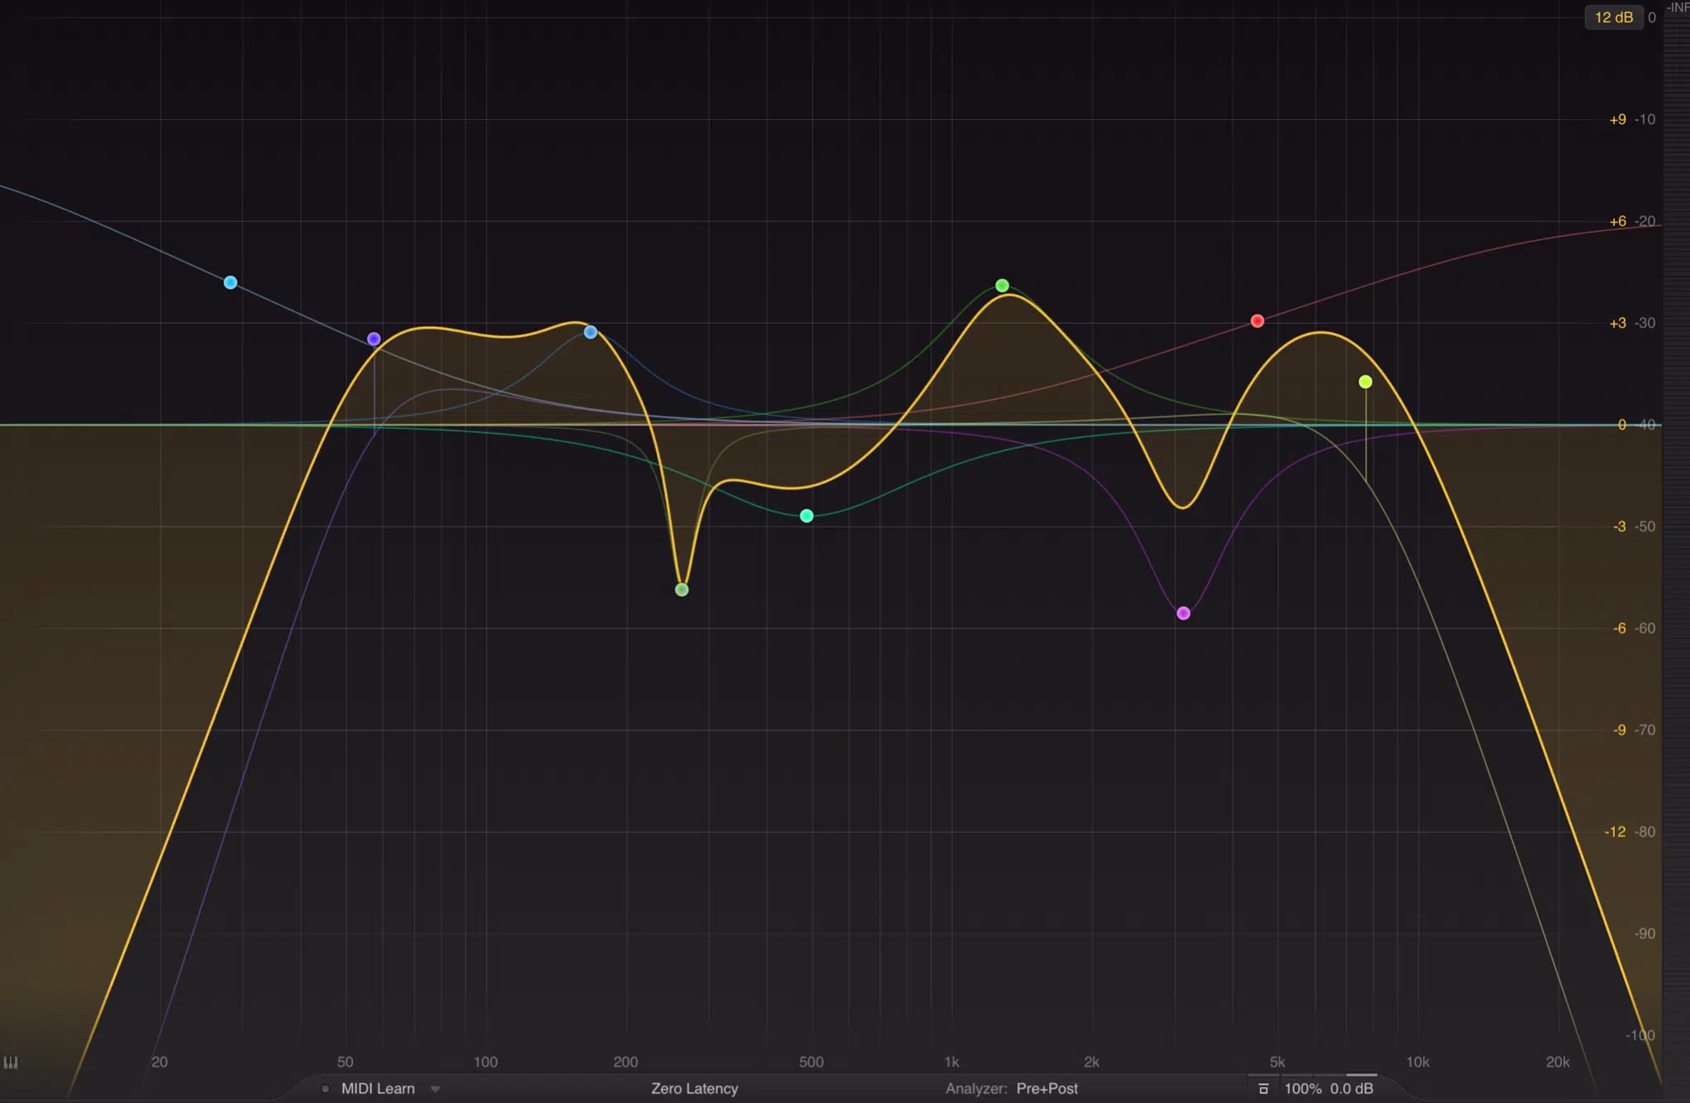Click the output options icon beside 100%
Image resolution: width=1690 pixels, height=1103 pixels.
[x=1263, y=1089]
